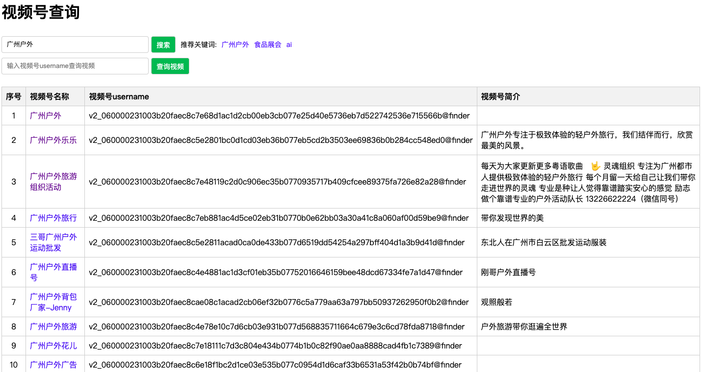Click the username ending in 726e82a28@finder

point(277,182)
